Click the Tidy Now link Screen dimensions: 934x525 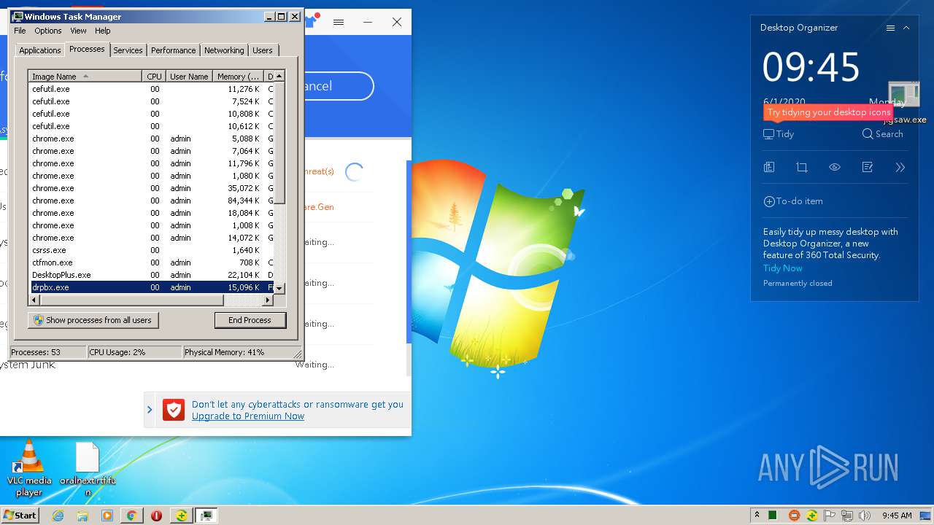pyautogui.click(x=782, y=268)
